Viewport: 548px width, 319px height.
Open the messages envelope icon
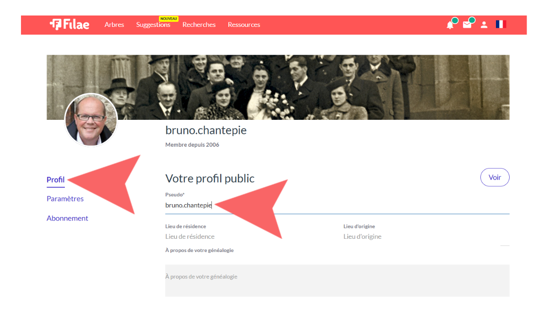pos(467,25)
